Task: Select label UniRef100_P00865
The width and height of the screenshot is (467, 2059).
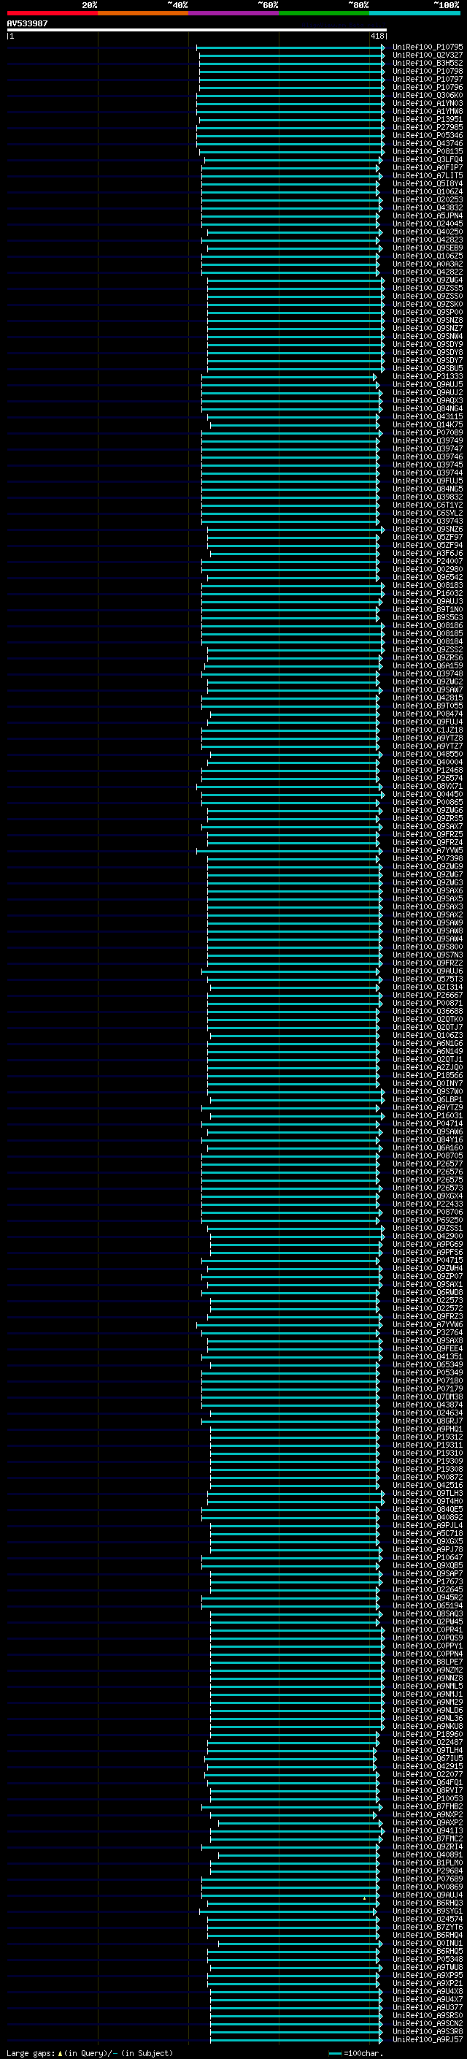Action: [427, 803]
